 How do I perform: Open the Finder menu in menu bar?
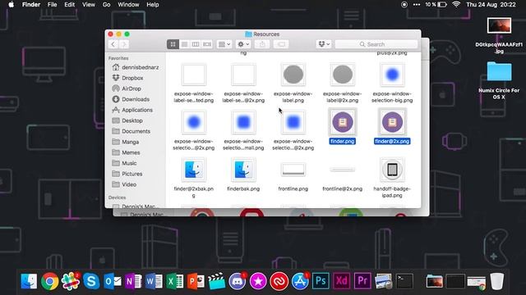pos(31,5)
